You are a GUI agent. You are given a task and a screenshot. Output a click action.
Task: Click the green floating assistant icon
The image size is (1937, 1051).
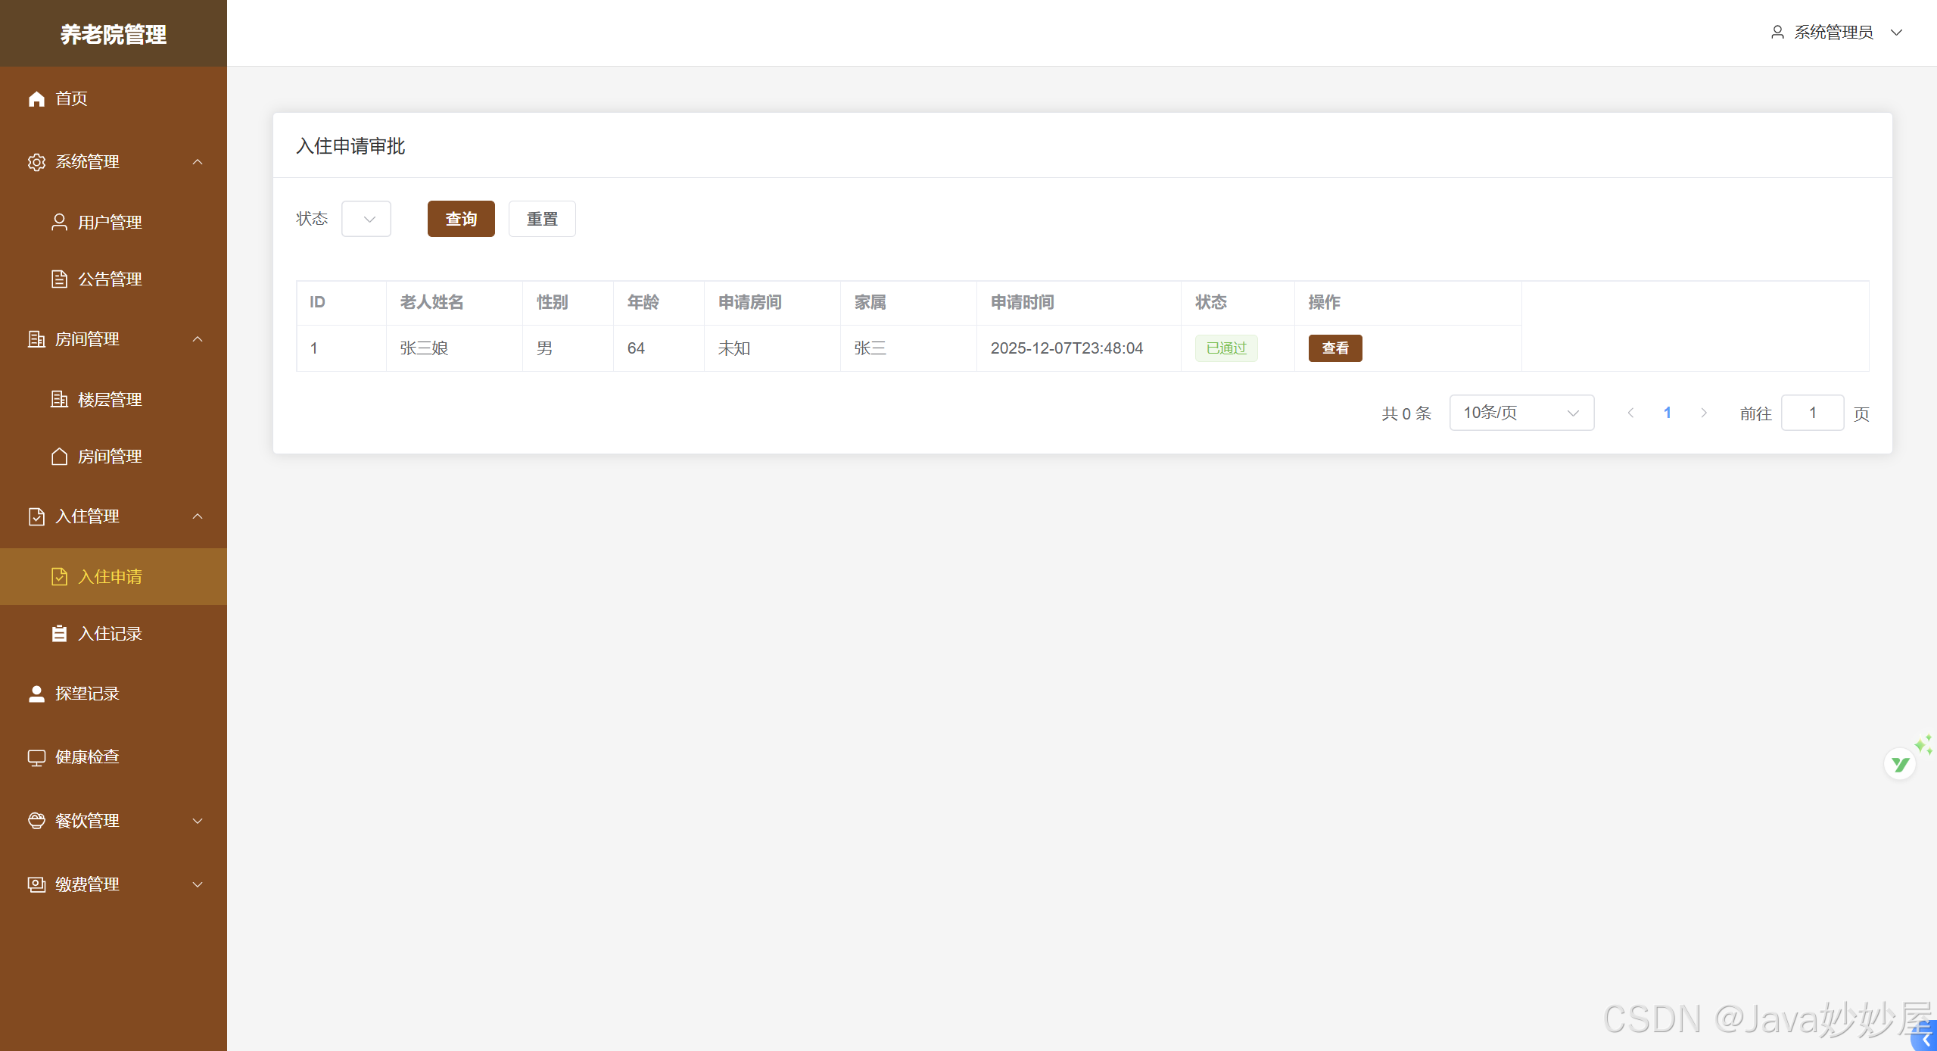coord(1900,764)
